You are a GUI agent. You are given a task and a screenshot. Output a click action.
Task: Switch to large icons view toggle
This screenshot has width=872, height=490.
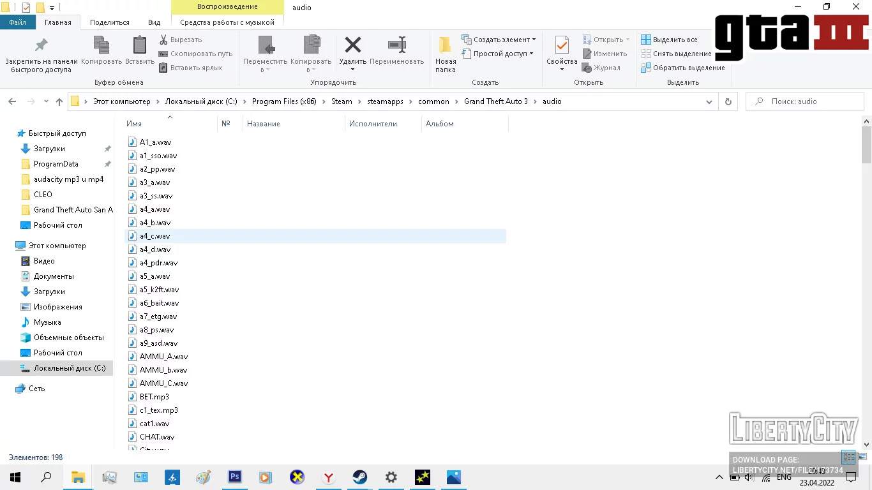coord(862,457)
